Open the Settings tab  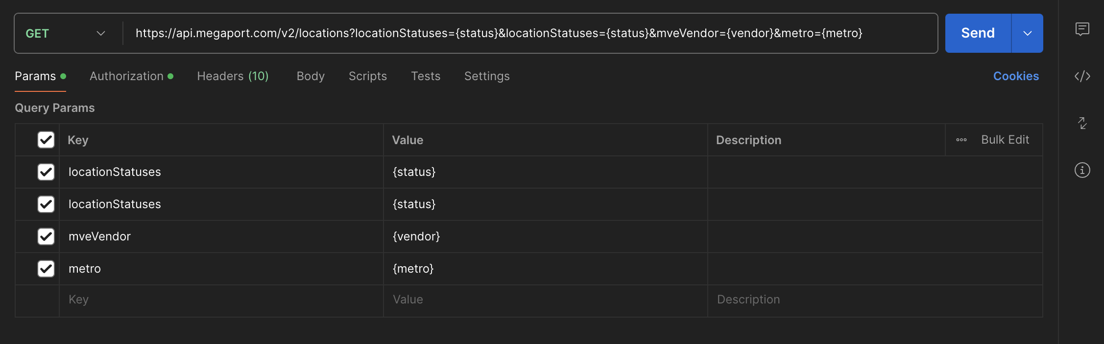click(487, 76)
